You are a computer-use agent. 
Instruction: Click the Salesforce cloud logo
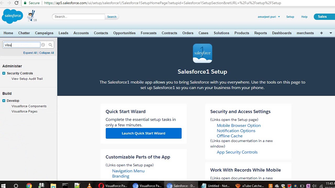(13, 16)
